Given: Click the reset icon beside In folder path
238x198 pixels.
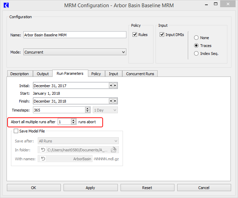Looking at the screenshot, I should (x=43, y=150).
